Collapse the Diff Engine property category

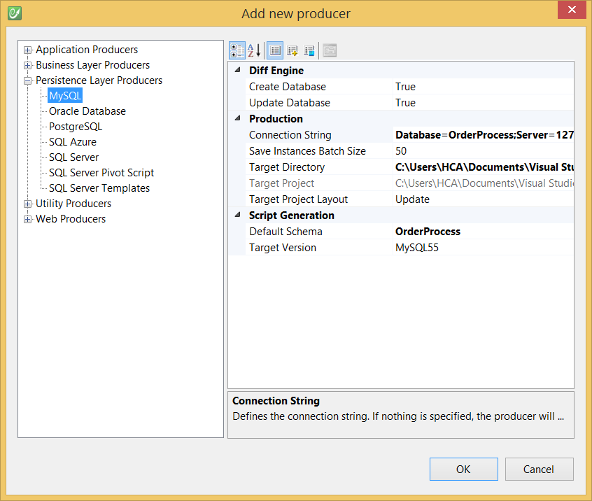[x=237, y=71]
